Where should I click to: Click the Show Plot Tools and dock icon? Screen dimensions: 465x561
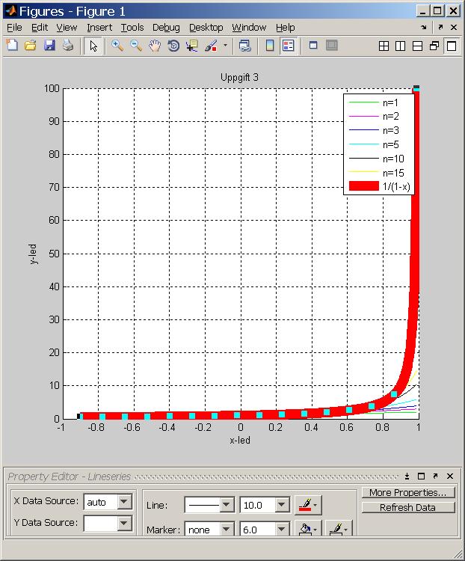click(332, 46)
